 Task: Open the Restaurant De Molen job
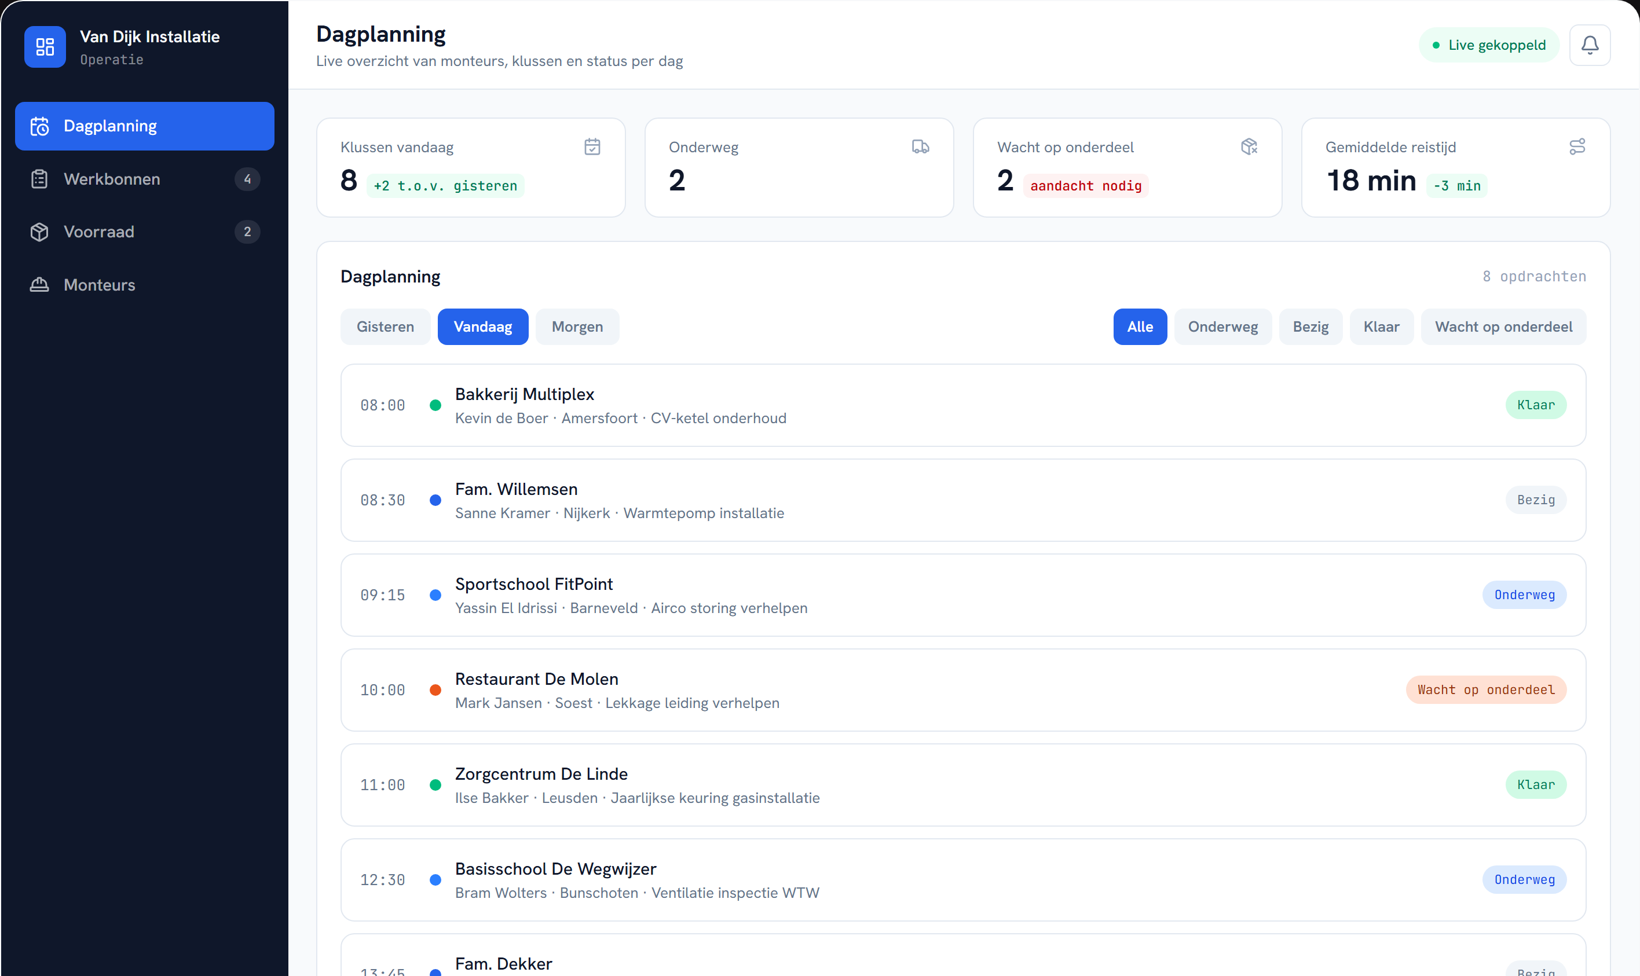pyautogui.click(x=963, y=690)
